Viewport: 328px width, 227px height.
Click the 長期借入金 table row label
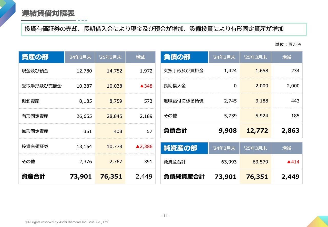[x=175, y=86]
